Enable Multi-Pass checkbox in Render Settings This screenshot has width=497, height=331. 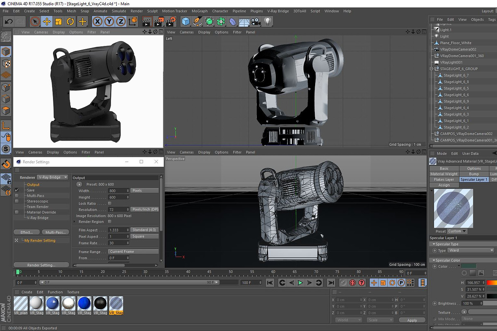[17, 196]
